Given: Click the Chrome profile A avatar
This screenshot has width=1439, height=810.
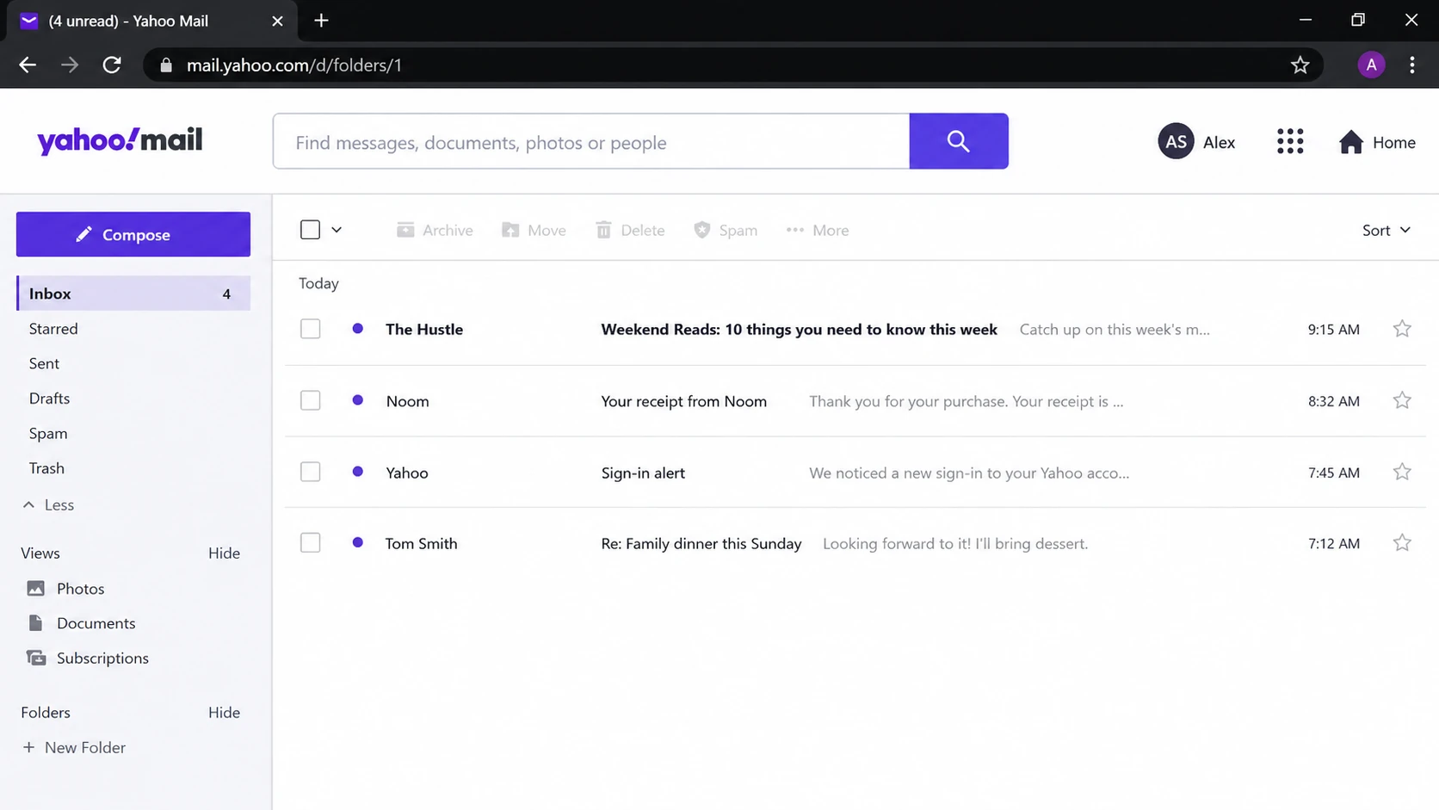Looking at the screenshot, I should 1371,65.
